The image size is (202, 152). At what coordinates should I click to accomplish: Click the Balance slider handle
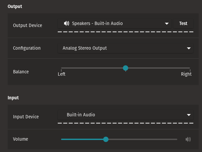(x=126, y=68)
